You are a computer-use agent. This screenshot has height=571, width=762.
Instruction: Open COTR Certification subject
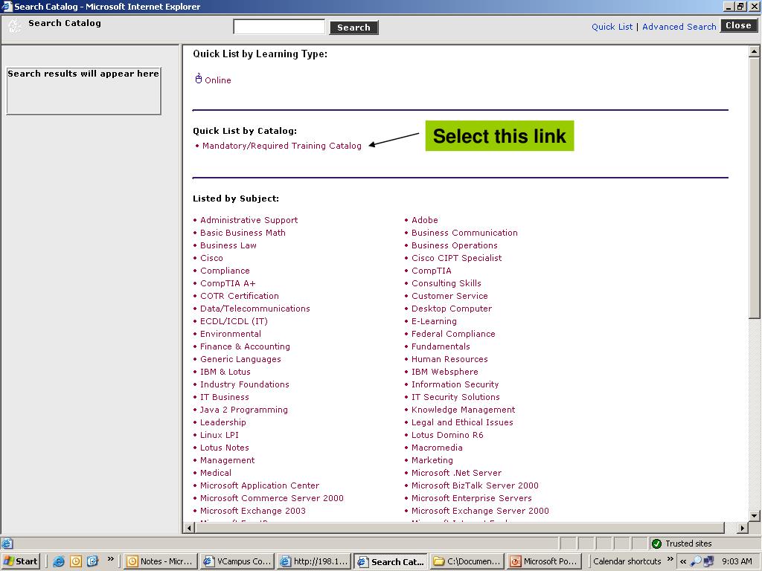tap(240, 296)
